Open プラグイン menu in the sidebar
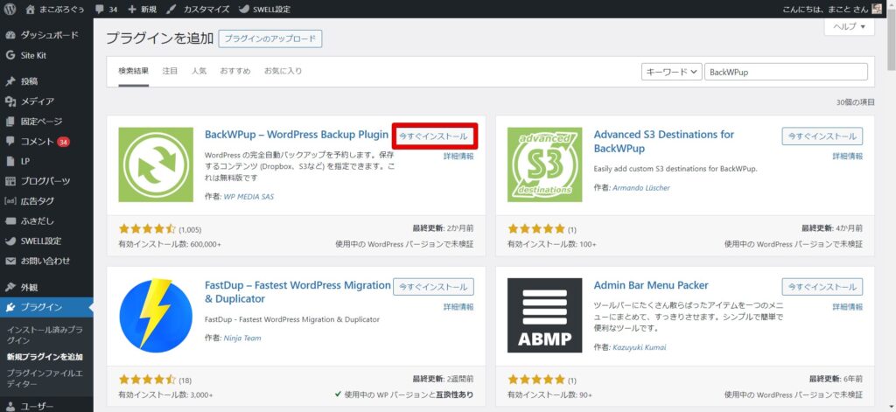The image size is (896, 412). (x=46, y=307)
